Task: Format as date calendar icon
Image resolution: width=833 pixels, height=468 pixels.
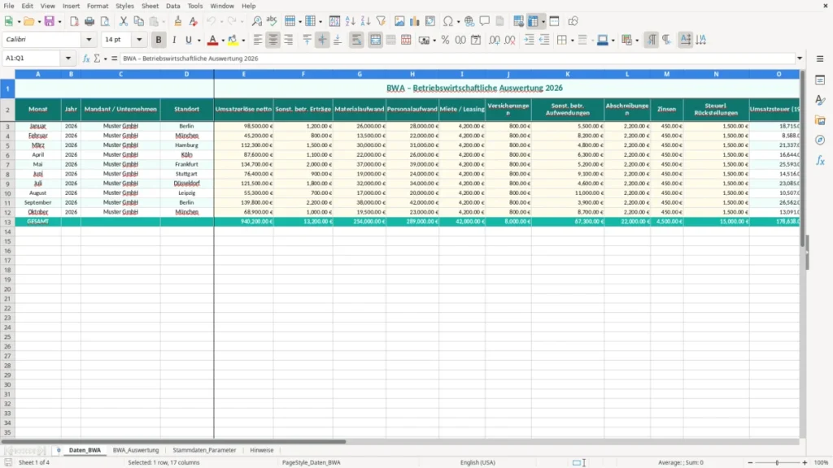Action: (x=476, y=40)
